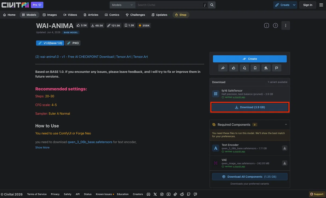Click the flag report icon button
Screen dimensions: 326x198
[277, 68]
